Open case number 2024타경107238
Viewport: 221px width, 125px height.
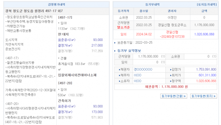click(x=173, y=37)
